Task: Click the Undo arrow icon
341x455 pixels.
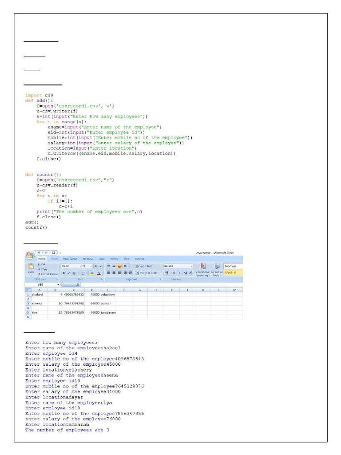Action: tap(40, 252)
